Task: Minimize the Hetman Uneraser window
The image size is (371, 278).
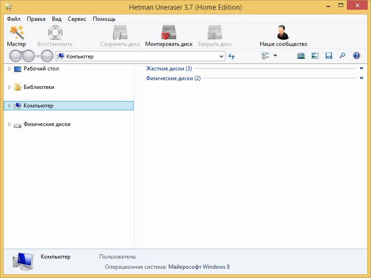Action: [x=328, y=6]
